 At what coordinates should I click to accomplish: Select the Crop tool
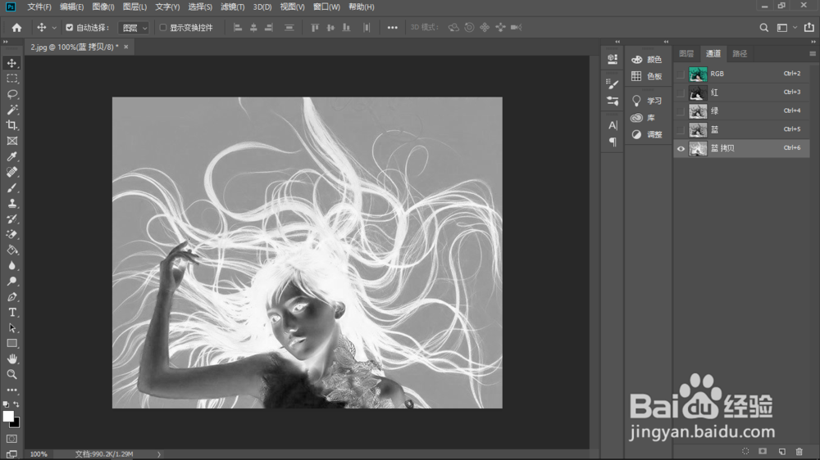coord(12,125)
